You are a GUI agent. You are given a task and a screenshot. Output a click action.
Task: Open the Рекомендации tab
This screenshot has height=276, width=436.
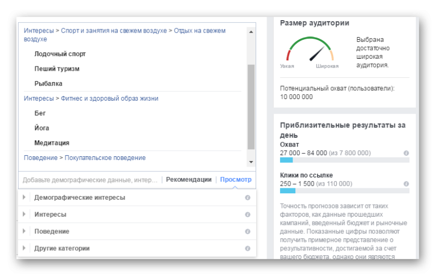(189, 180)
